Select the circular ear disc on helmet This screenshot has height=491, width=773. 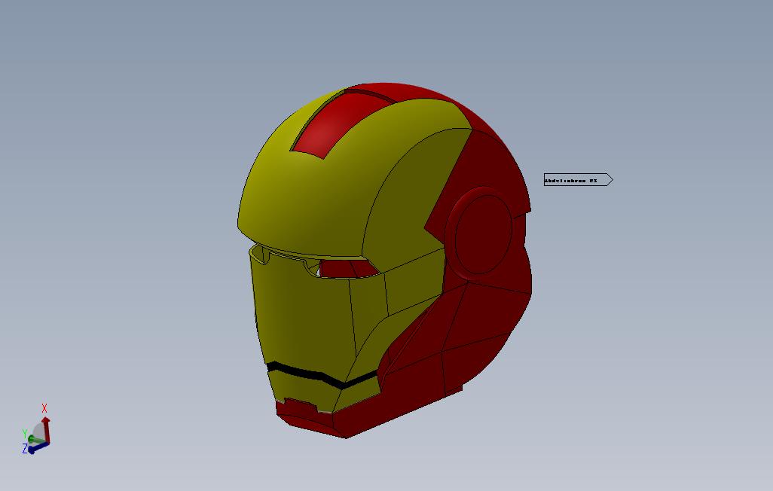484,235
